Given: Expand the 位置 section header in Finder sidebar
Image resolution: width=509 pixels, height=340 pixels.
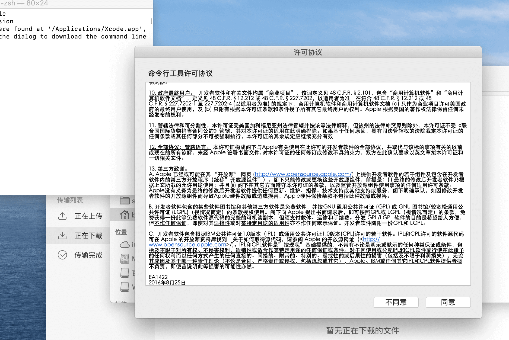Looking at the screenshot, I should click(121, 232).
